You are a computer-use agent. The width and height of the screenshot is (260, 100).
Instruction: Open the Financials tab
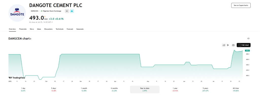point(23,29)
